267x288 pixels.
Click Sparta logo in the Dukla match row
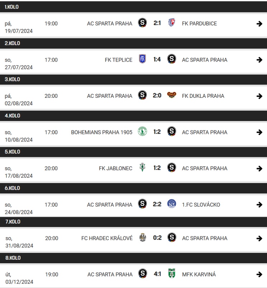pyautogui.click(x=142, y=96)
